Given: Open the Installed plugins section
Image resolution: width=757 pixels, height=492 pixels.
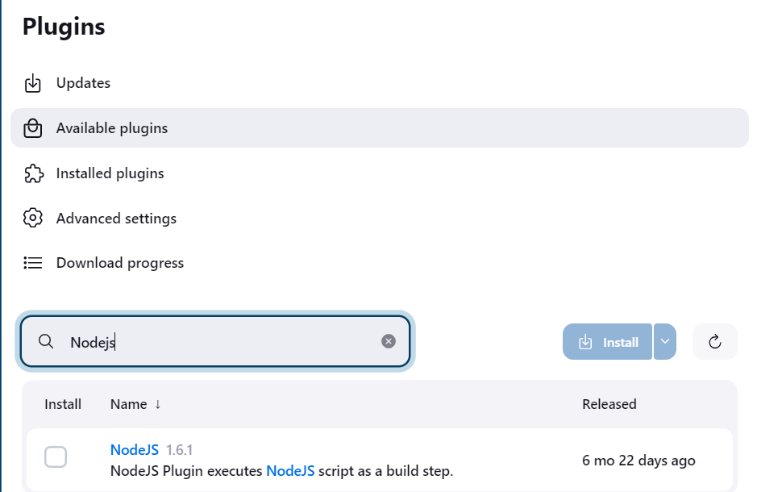Looking at the screenshot, I should pos(110,173).
